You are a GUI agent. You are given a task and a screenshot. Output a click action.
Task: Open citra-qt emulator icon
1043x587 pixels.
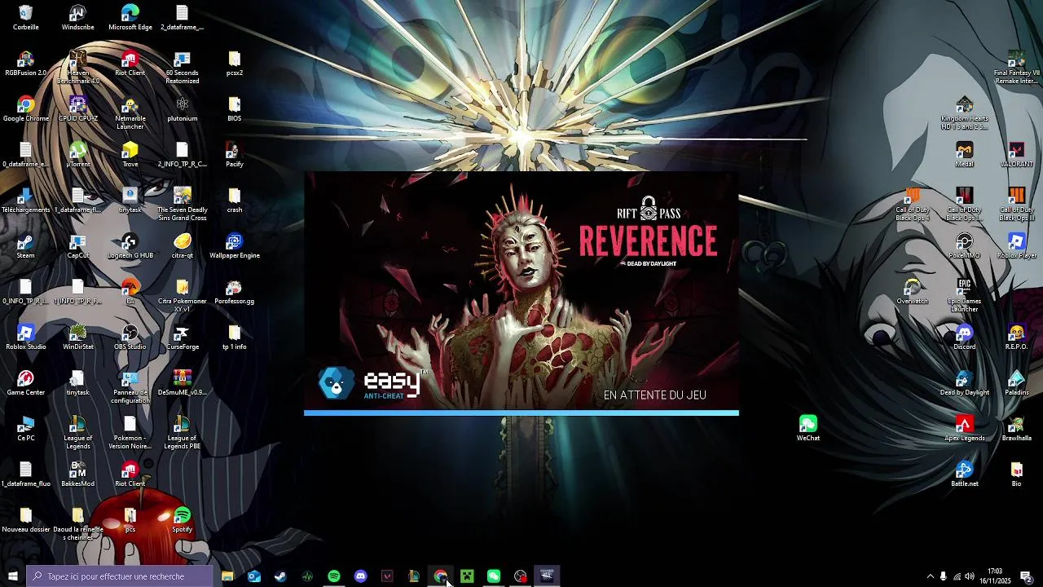pos(183,246)
